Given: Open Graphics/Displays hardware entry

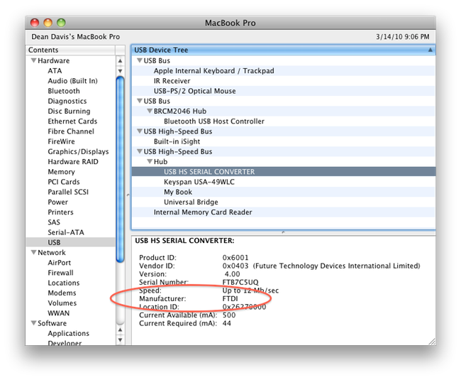Looking at the screenshot, I should (78, 151).
